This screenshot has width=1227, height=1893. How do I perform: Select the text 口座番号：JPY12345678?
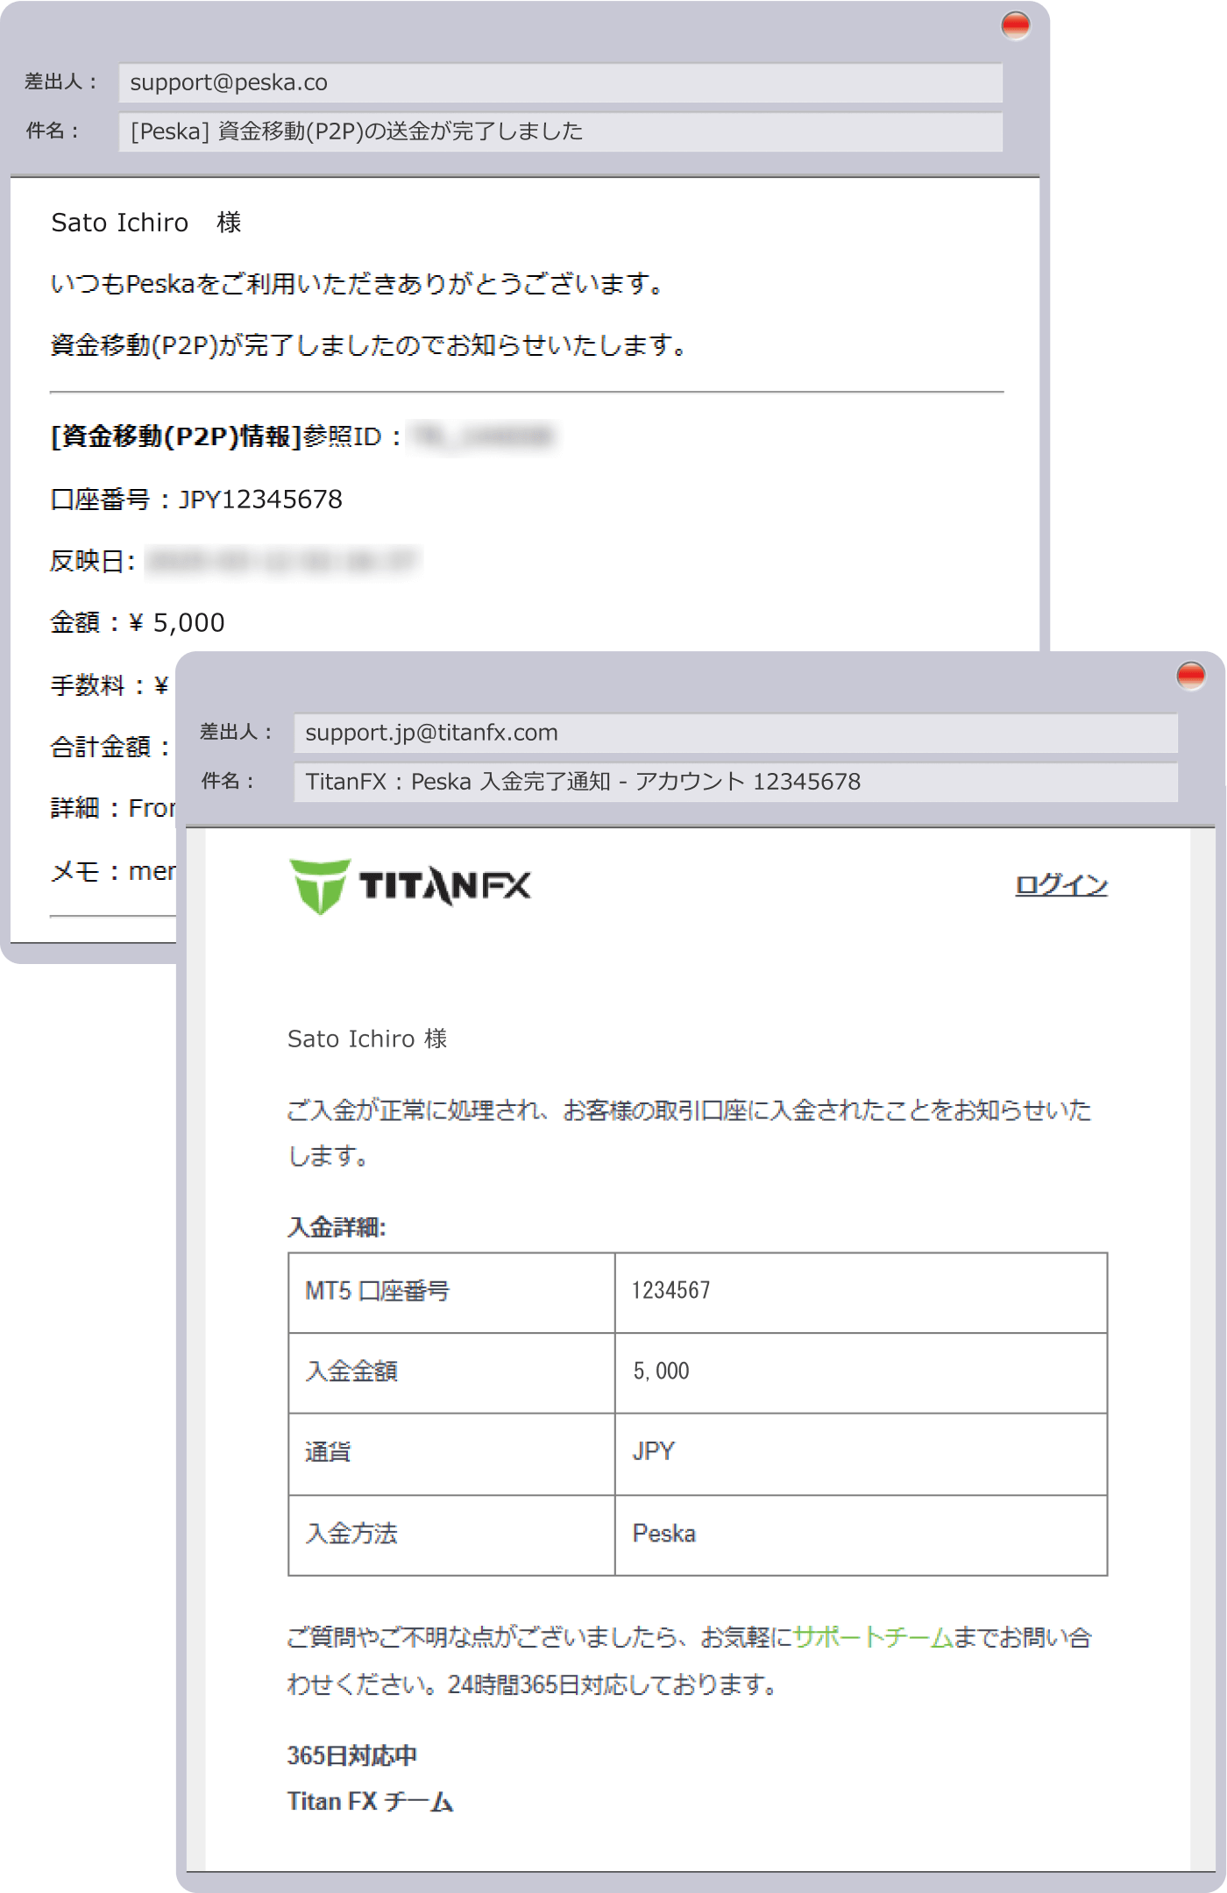point(196,500)
